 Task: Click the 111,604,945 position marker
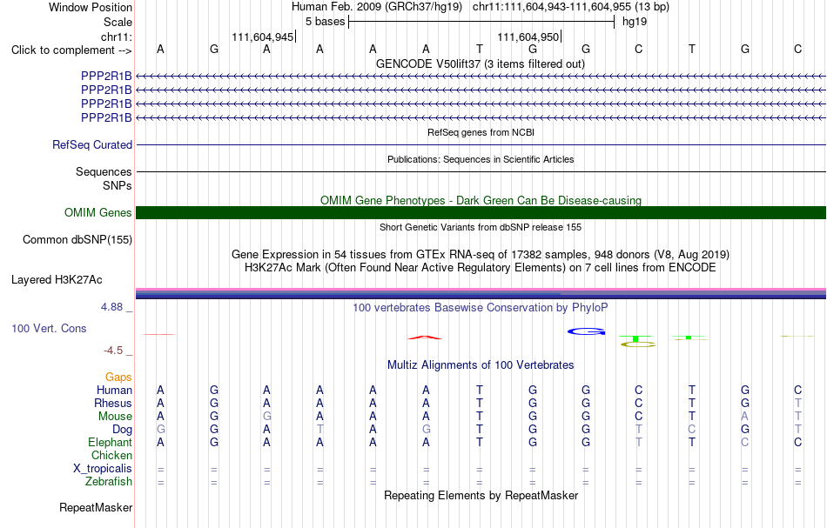click(x=263, y=37)
